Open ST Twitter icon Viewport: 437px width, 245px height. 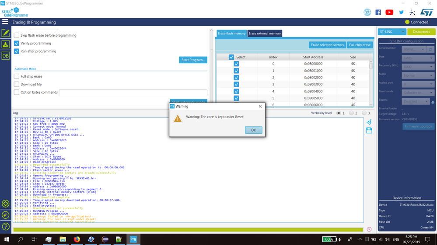(401, 12)
